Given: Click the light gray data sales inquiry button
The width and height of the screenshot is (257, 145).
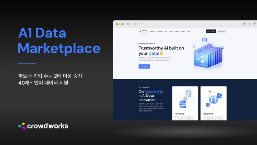Looking at the screenshot, I should tap(222, 31).
